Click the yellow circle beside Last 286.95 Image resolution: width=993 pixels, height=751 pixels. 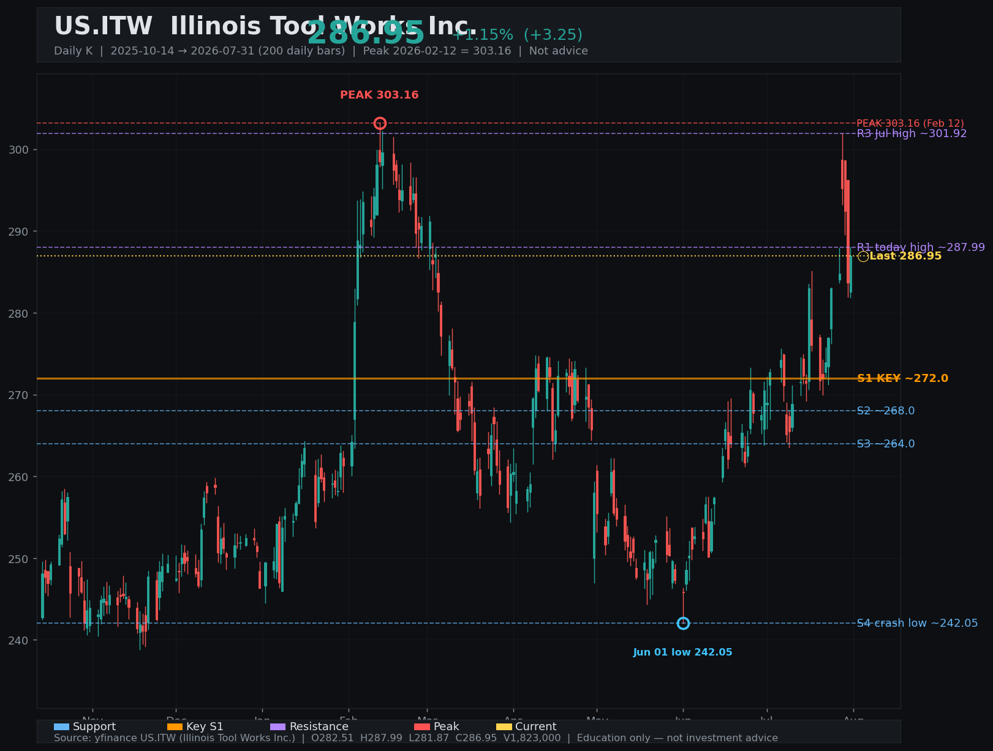tap(863, 256)
